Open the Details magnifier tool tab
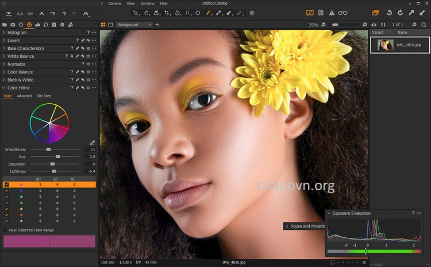Image resolution: width=431 pixels, height=267 pixels. tap(45, 25)
